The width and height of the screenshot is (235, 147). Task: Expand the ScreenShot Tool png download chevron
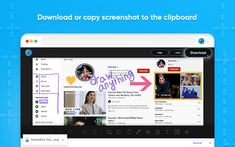pyautogui.click(x=63, y=140)
